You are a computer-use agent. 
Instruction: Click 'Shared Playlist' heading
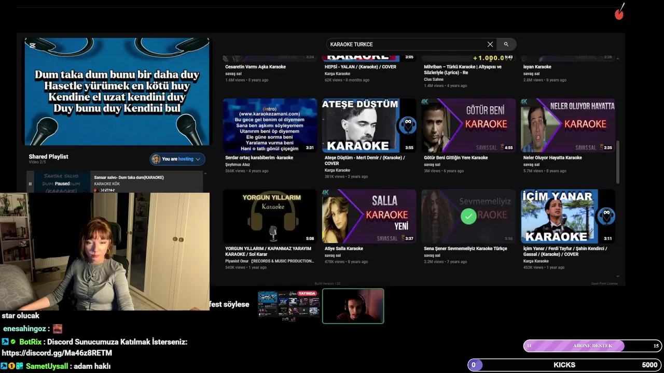tap(48, 156)
